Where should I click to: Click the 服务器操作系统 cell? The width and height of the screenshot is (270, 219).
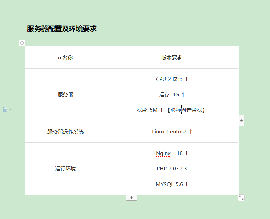pyautogui.click(x=65, y=131)
